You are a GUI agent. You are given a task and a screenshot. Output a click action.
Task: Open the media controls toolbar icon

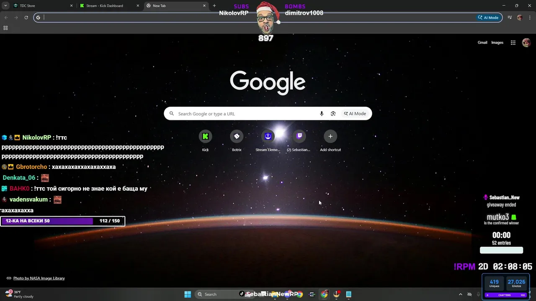pyautogui.click(x=510, y=18)
